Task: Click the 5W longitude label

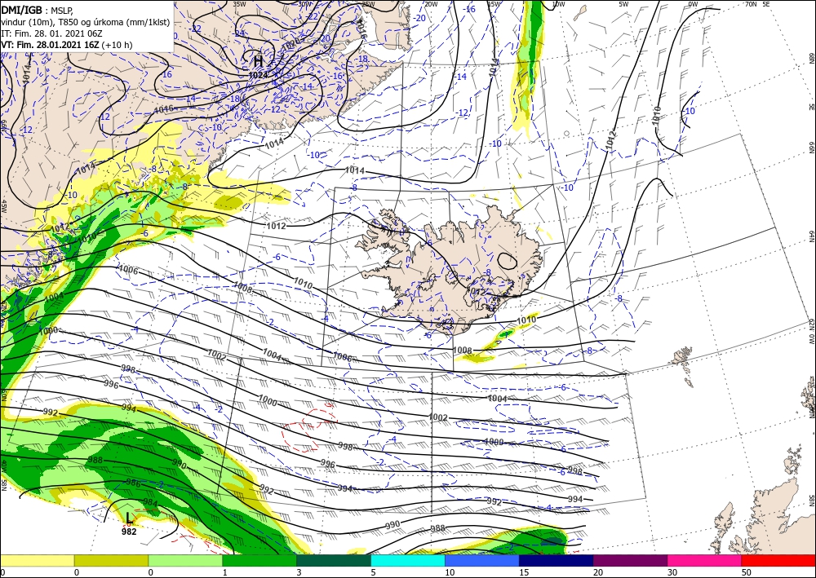Action: click(x=623, y=4)
